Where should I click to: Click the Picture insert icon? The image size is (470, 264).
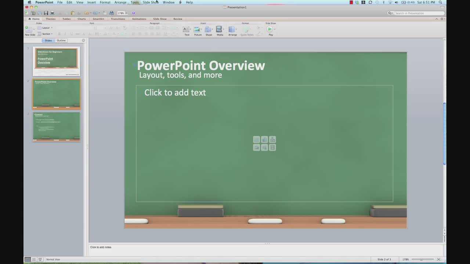(x=197, y=29)
